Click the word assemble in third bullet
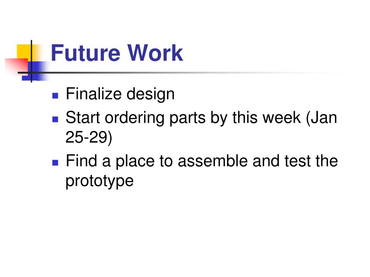This screenshot has height=277, width=370. 212,161
